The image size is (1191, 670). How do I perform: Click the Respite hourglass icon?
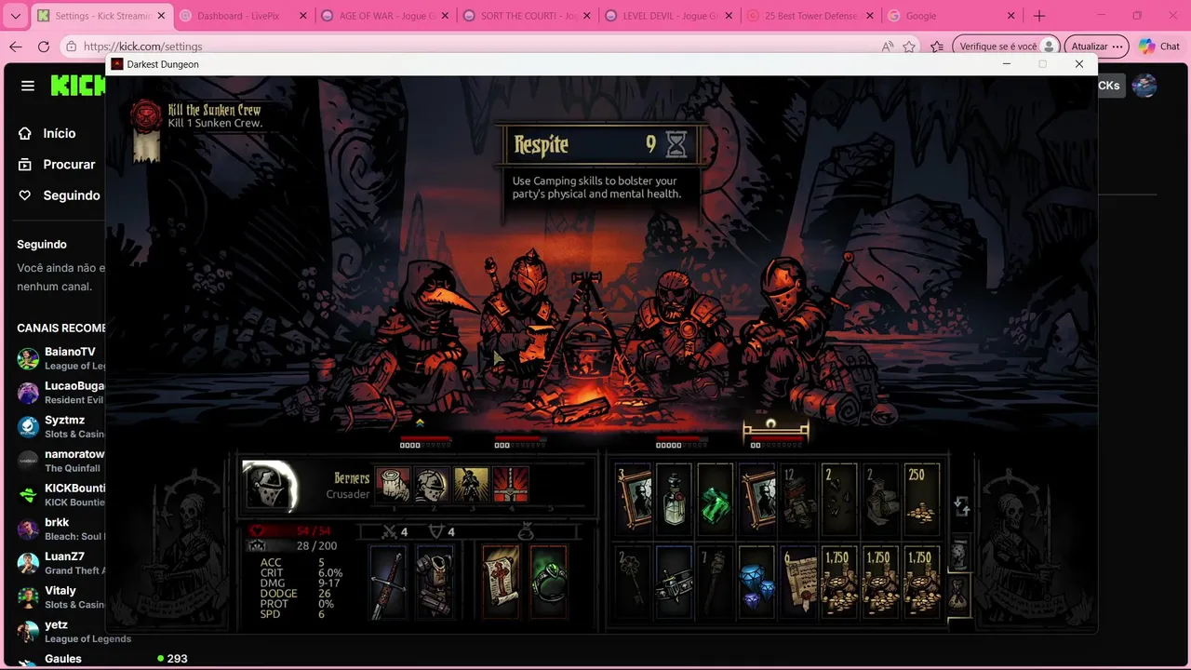coord(676,144)
